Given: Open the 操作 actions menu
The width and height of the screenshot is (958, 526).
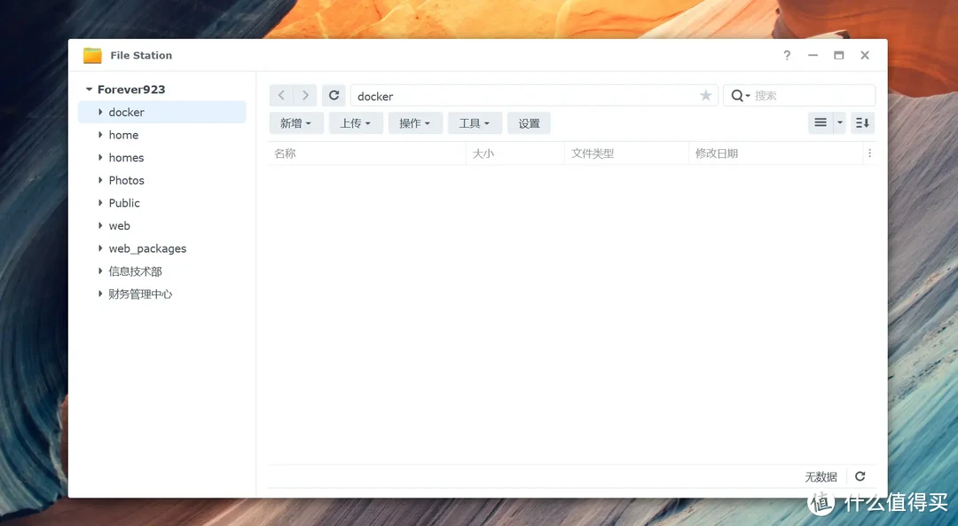Looking at the screenshot, I should click(x=414, y=122).
